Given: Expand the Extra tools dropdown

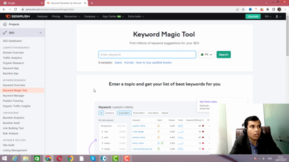Looking at the screenshot, I should click(x=136, y=16).
